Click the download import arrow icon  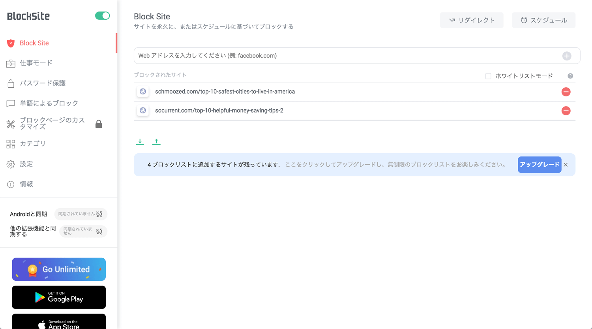coord(140,142)
